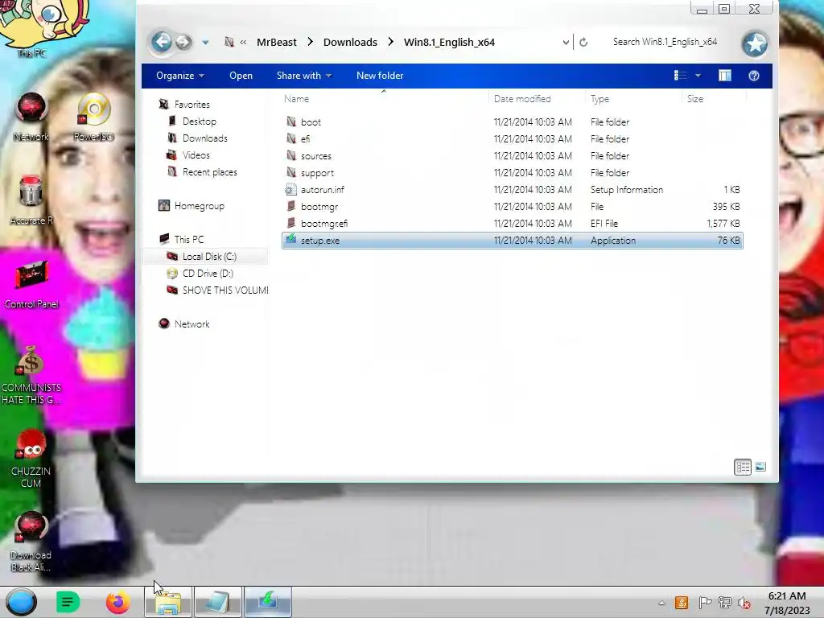Select Network in navigation pane
The image size is (824, 618).
(x=192, y=323)
